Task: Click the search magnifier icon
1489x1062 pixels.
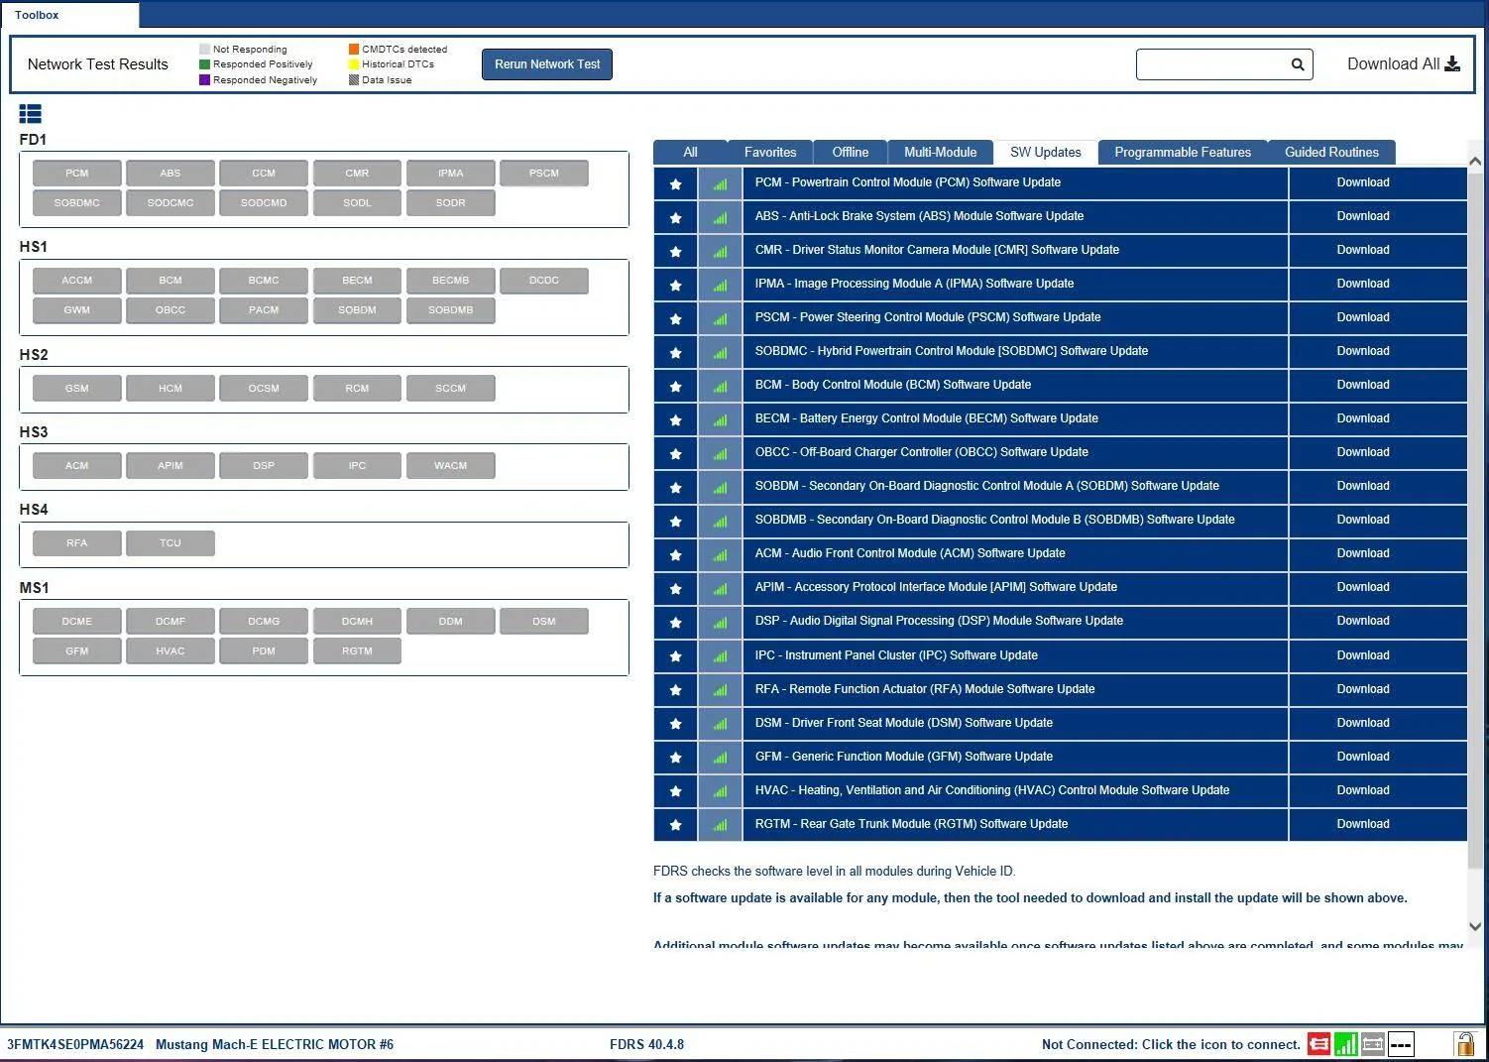Action: pyautogui.click(x=1298, y=64)
